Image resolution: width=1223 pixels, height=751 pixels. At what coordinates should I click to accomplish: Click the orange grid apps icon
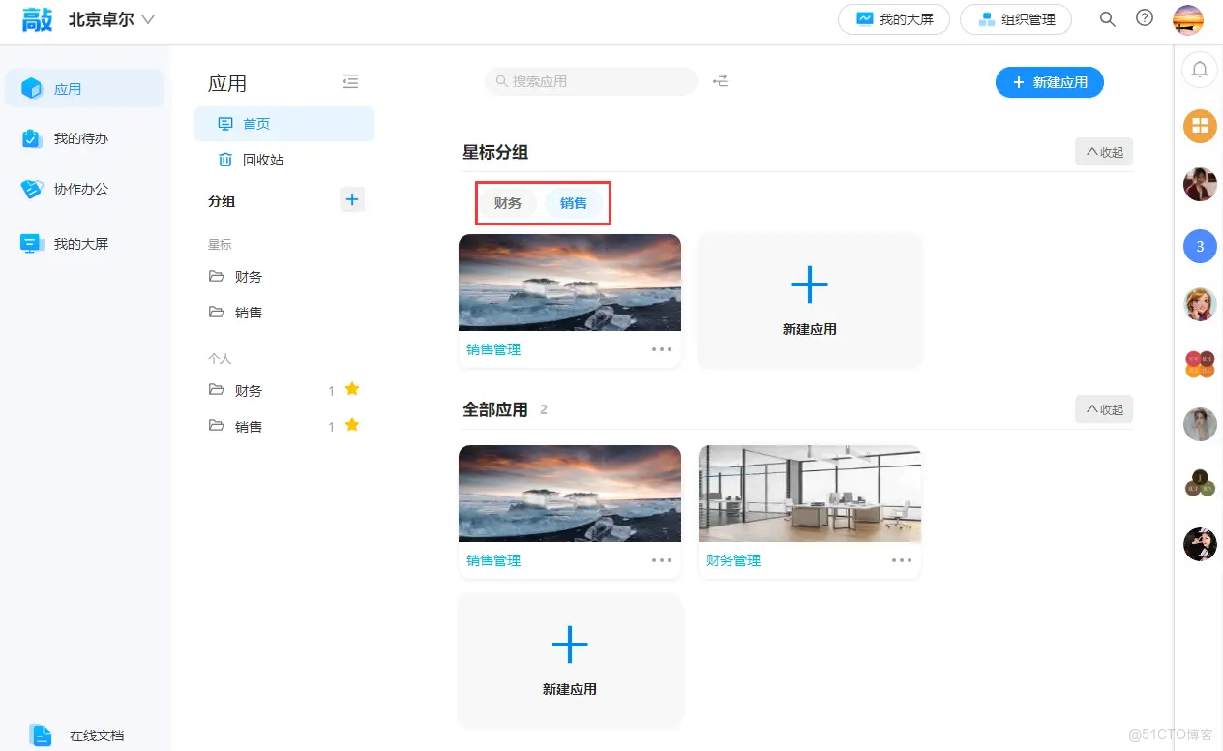1200,125
